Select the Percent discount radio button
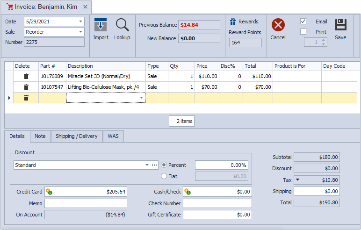The image size is (361, 230). pos(164,165)
